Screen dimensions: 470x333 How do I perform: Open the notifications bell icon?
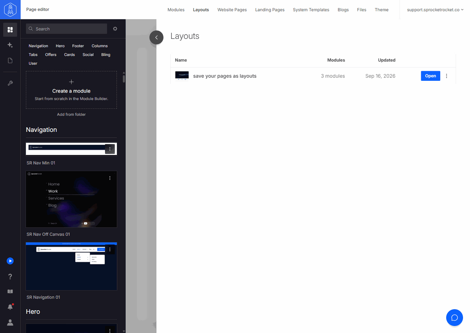pyautogui.click(x=10, y=307)
